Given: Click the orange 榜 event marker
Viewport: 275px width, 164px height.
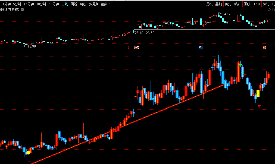Looking at the screenshot, I should (136, 48).
